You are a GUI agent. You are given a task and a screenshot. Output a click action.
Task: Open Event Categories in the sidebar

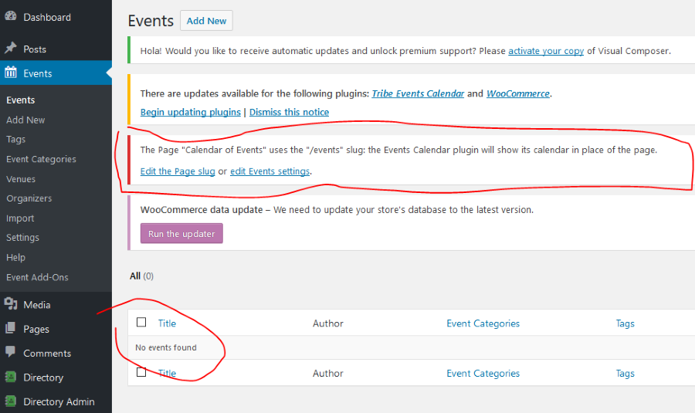point(41,160)
